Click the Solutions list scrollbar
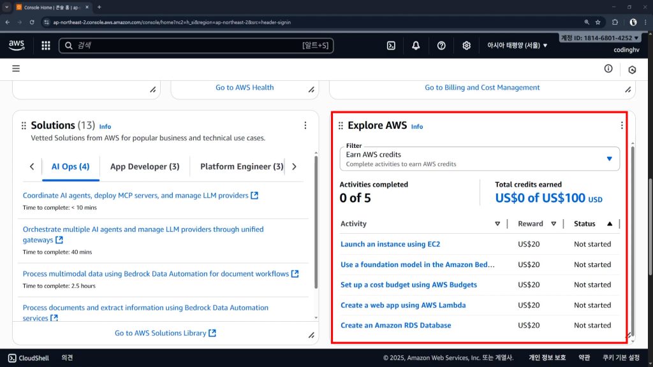Viewport: 653px width, 367px height. [316, 222]
